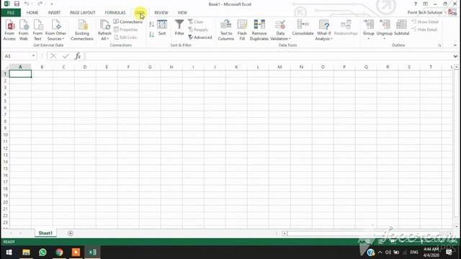
Task: Open File Explorer from taskbar
Action: pos(26,253)
